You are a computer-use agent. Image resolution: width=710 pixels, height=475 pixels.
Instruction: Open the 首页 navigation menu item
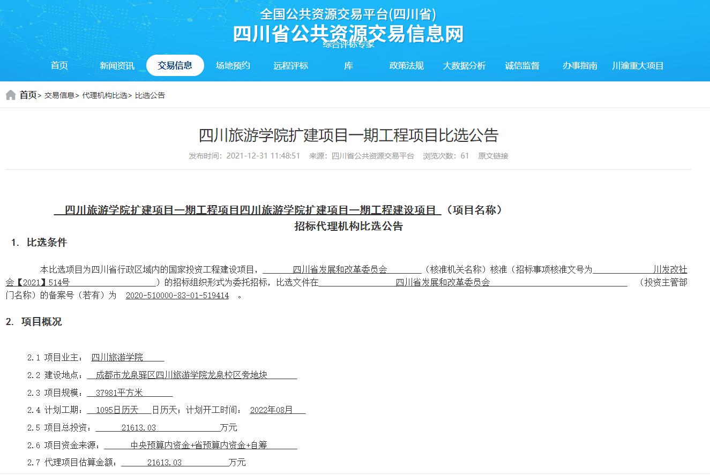point(59,65)
